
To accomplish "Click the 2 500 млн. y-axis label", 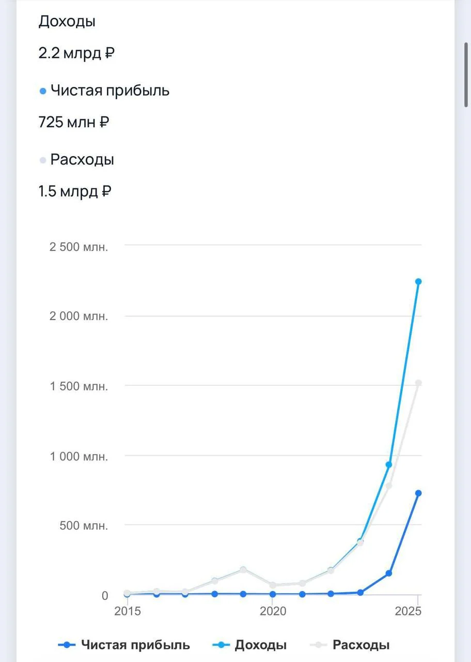I will (x=78, y=246).
